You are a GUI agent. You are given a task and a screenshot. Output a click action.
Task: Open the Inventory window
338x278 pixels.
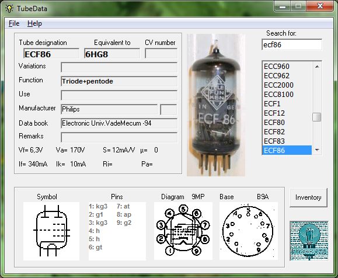[308, 197]
